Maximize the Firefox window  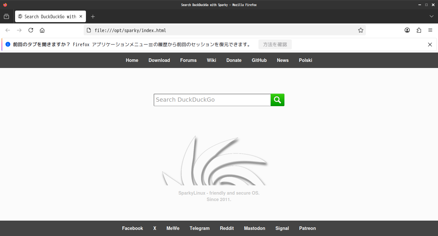pos(426,5)
